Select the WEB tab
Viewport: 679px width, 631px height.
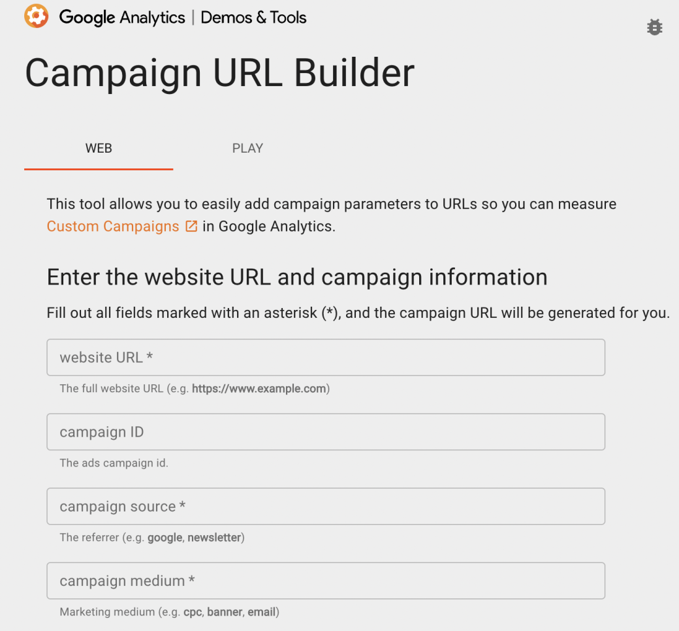pyautogui.click(x=99, y=148)
